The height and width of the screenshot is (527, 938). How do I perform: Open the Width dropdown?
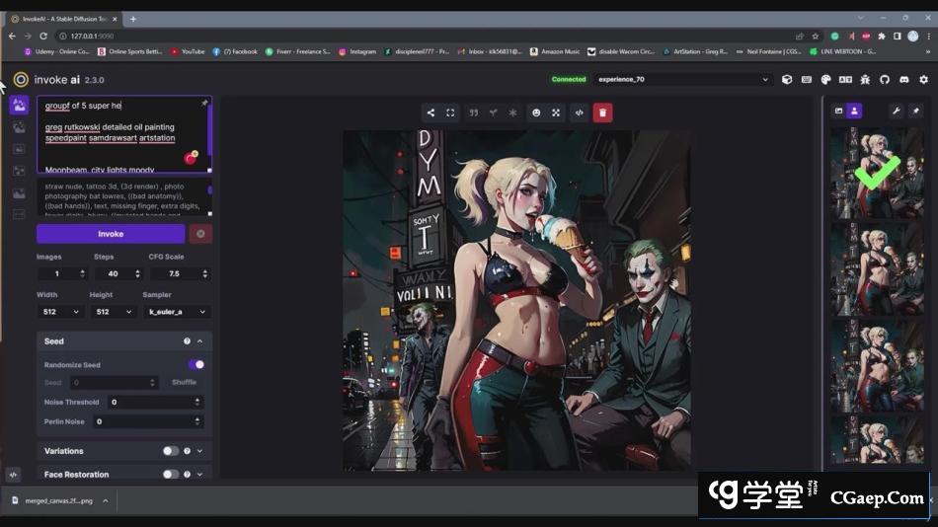(61, 312)
